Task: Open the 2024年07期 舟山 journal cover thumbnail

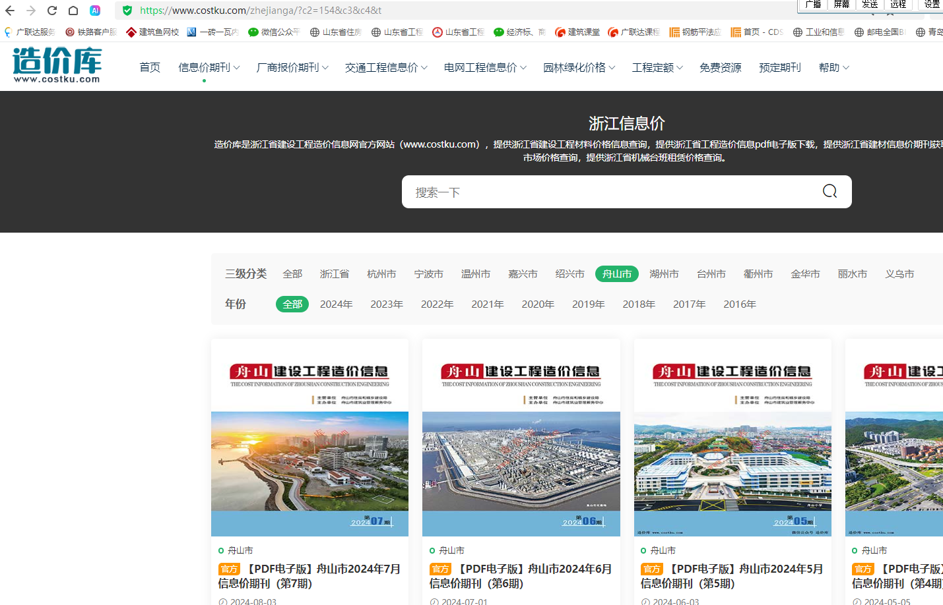Action: pyautogui.click(x=309, y=438)
